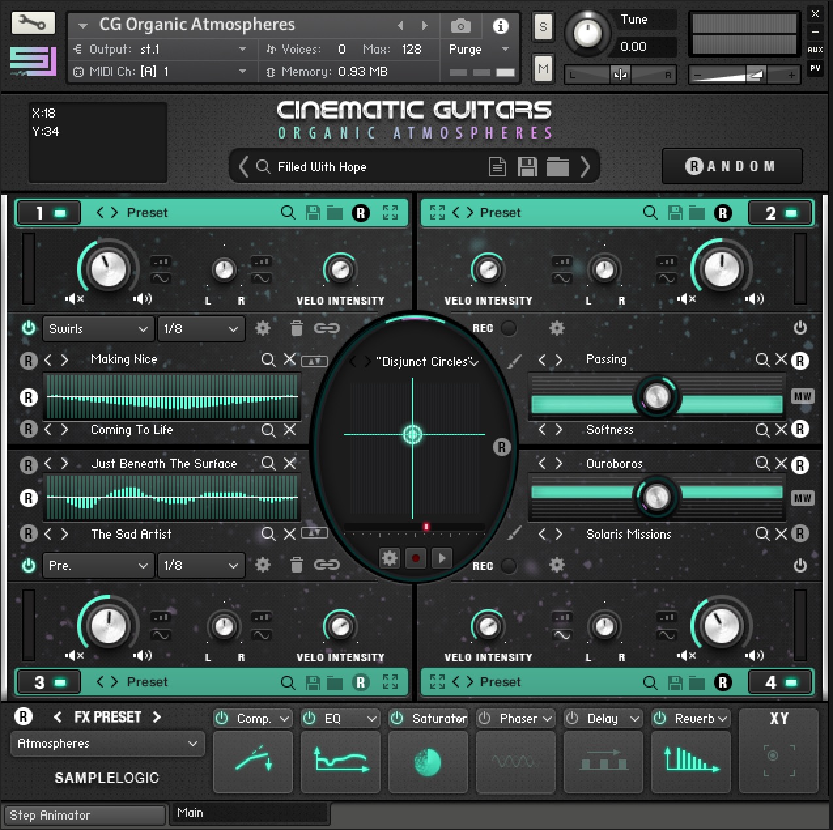Open XY pad settings gear
The width and height of the screenshot is (833, 830).
(390, 558)
